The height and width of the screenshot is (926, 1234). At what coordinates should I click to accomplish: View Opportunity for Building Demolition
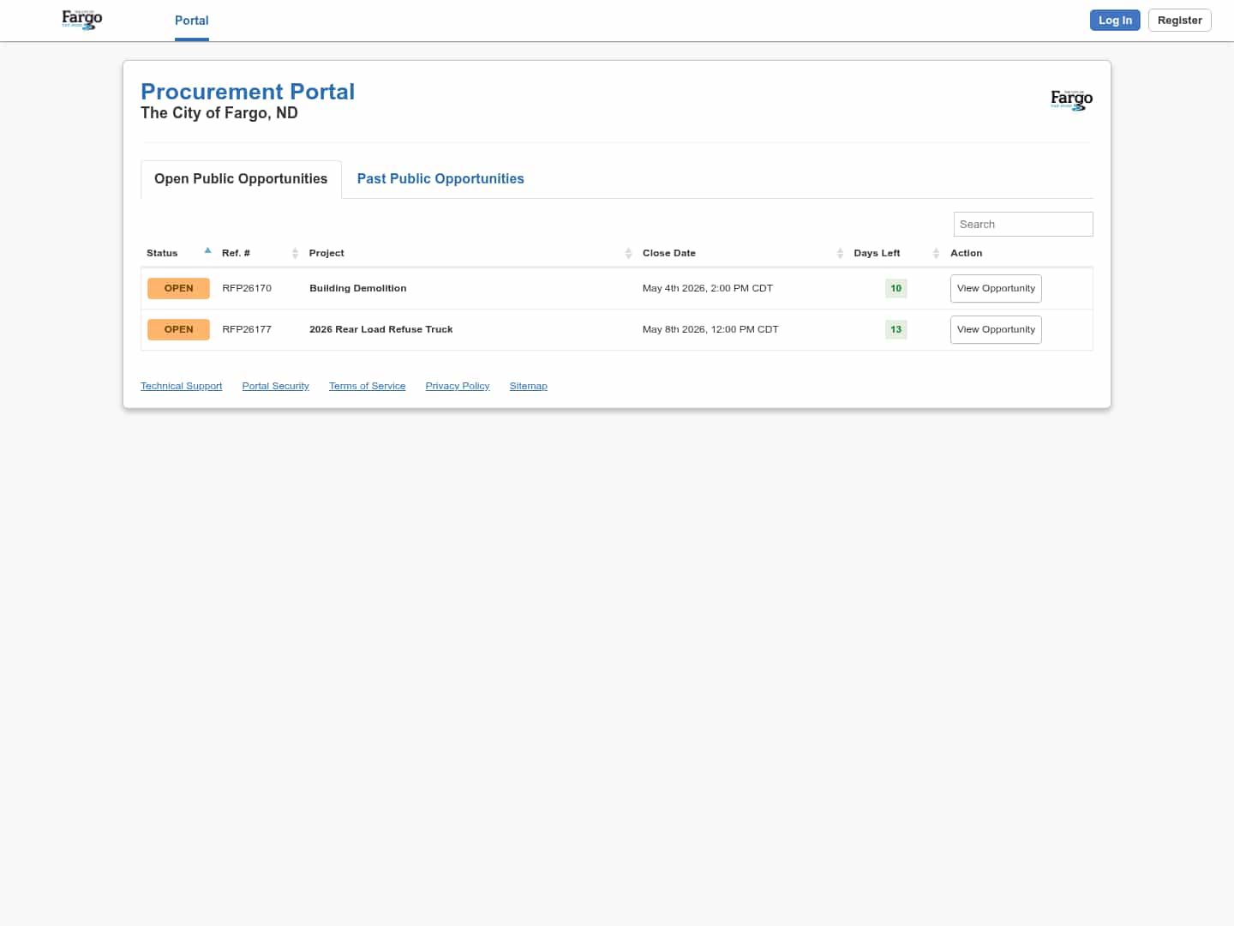click(x=996, y=289)
